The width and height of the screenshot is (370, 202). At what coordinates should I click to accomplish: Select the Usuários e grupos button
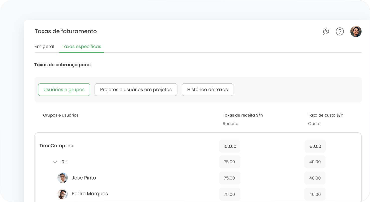64,89
